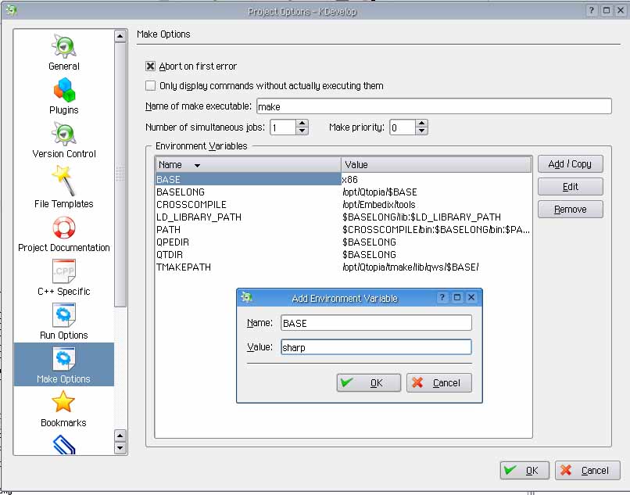
Task: Click Cancel in Project Options dialog
Action: click(588, 470)
